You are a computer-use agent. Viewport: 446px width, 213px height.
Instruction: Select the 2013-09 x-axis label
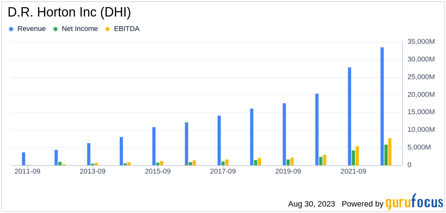pos(93,171)
